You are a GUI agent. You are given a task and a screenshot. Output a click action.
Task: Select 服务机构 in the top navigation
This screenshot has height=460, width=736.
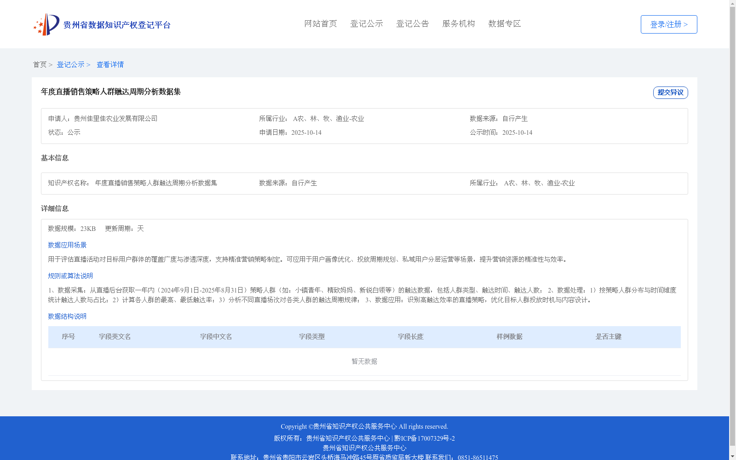pyautogui.click(x=459, y=23)
